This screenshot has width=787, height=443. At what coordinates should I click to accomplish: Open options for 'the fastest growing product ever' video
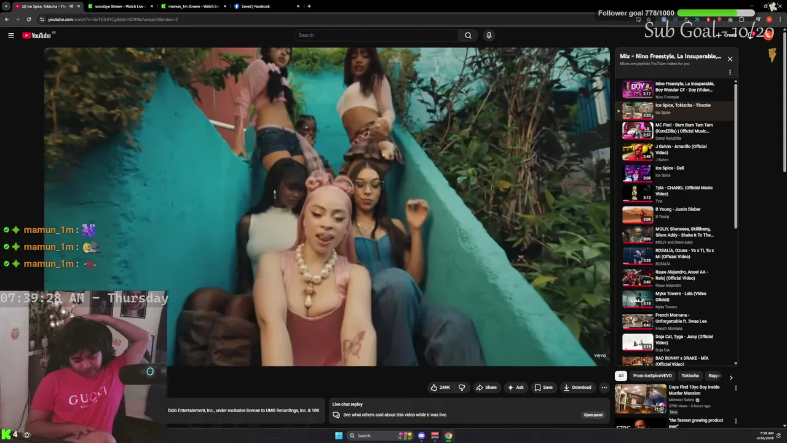pyautogui.click(x=735, y=421)
